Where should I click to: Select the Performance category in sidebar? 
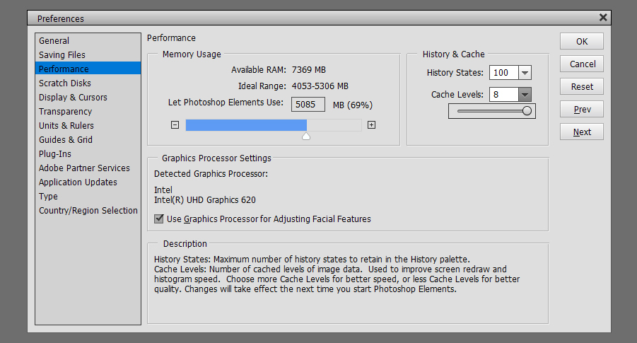pos(88,69)
